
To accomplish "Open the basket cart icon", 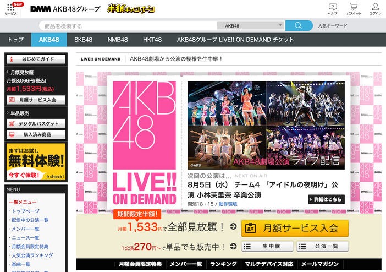I will coord(354,7).
